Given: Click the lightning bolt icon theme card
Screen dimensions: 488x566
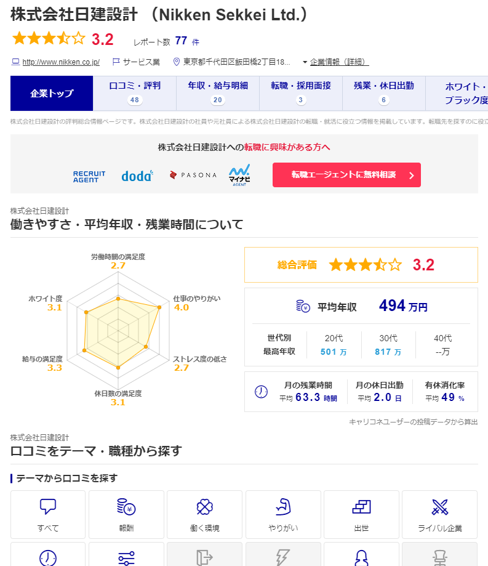Looking at the screenshot, I should [283, 554].
